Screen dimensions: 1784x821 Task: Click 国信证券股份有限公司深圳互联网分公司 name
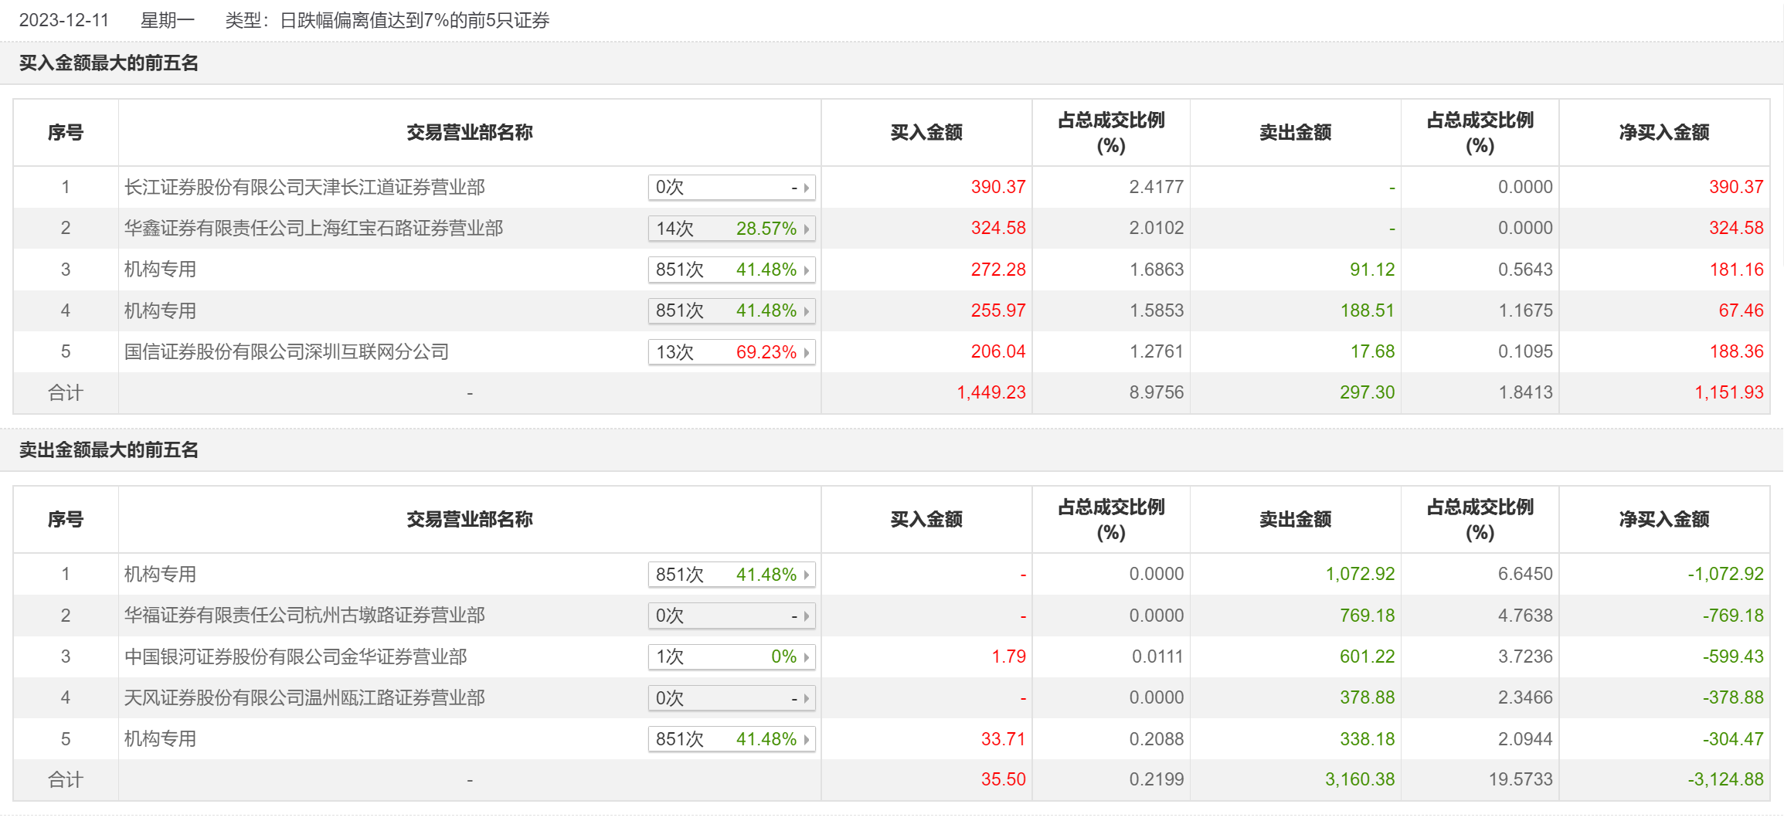coord(287,351)
